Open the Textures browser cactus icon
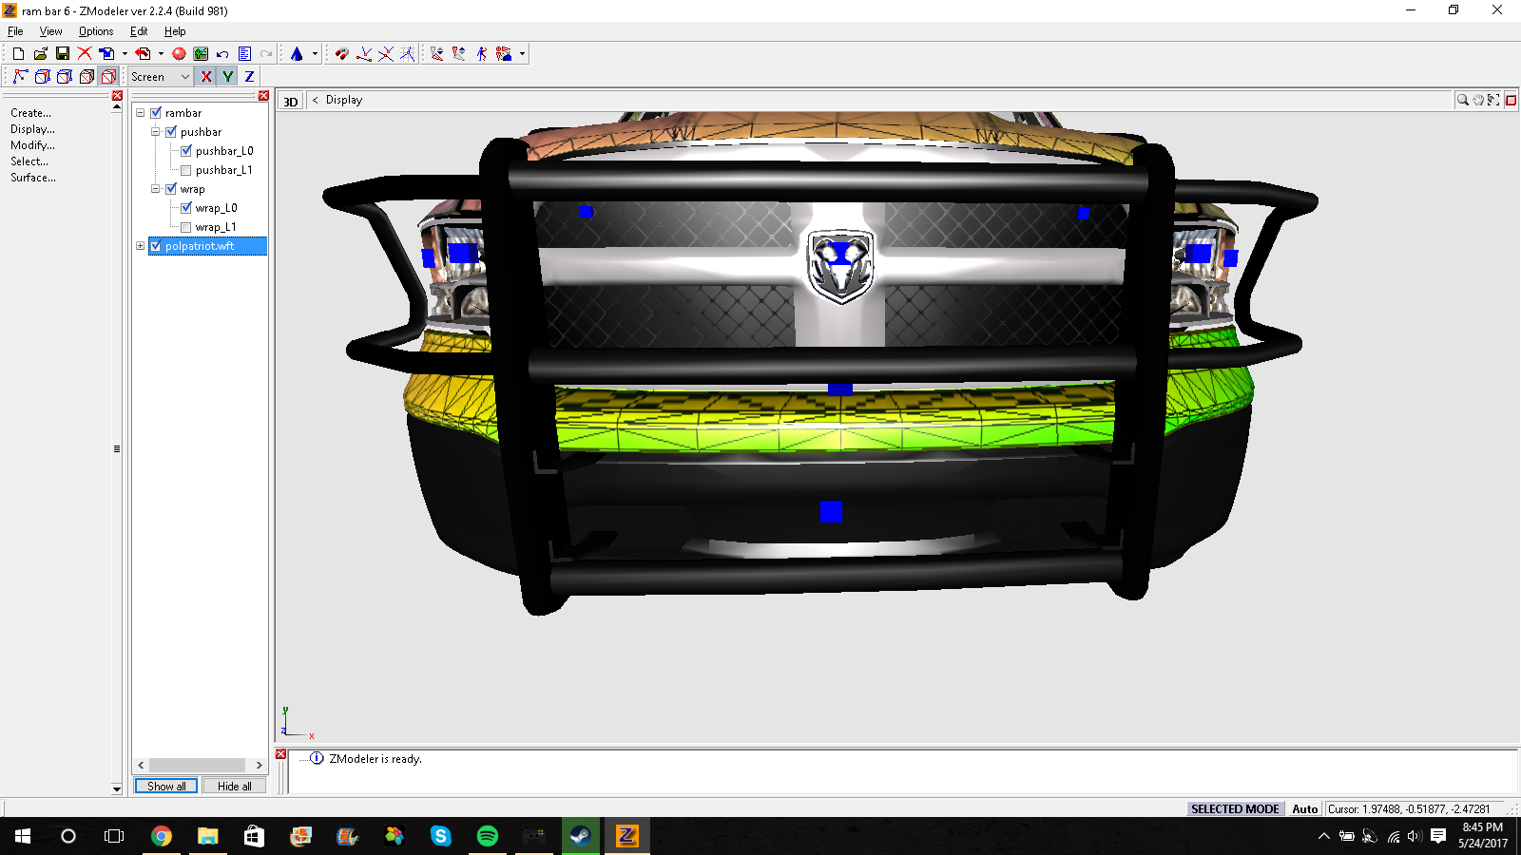This screenshot has width=1521, height=855. (x=201, y=54)
